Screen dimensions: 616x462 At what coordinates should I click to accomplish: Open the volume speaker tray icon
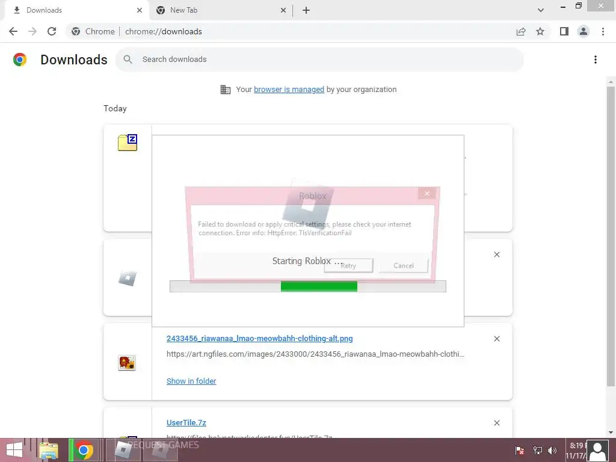tap(552, 451)
